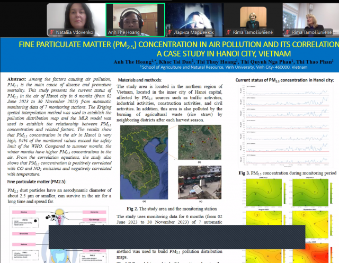Click author name "Thi Thuy Hoang" on poster
Screen dimensions: 339x263
[x=217, y=62]
